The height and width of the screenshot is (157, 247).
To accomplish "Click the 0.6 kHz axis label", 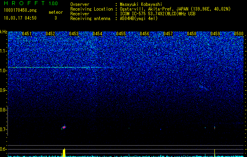I will tap(3, 149).
